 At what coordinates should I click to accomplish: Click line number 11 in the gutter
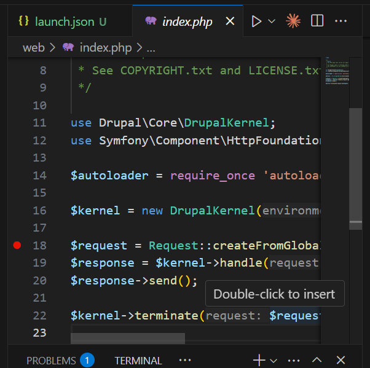tap(39, 123)
